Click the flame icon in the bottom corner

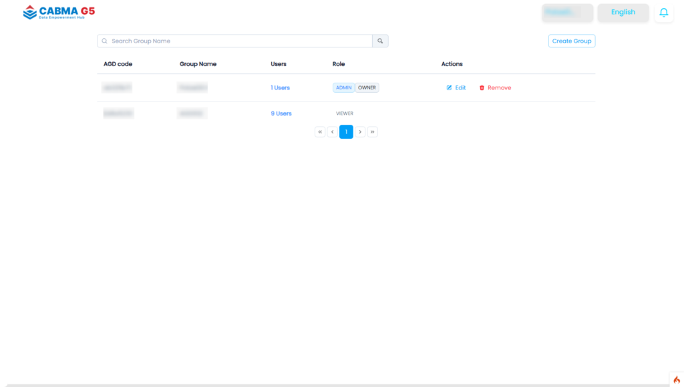[x=676, y=380]
